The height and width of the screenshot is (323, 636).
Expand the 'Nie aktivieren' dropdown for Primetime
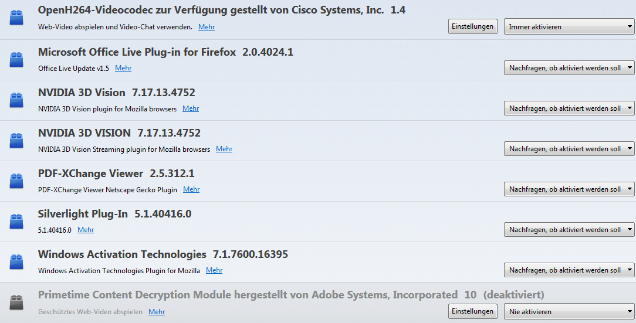click(x=569, y=312)
